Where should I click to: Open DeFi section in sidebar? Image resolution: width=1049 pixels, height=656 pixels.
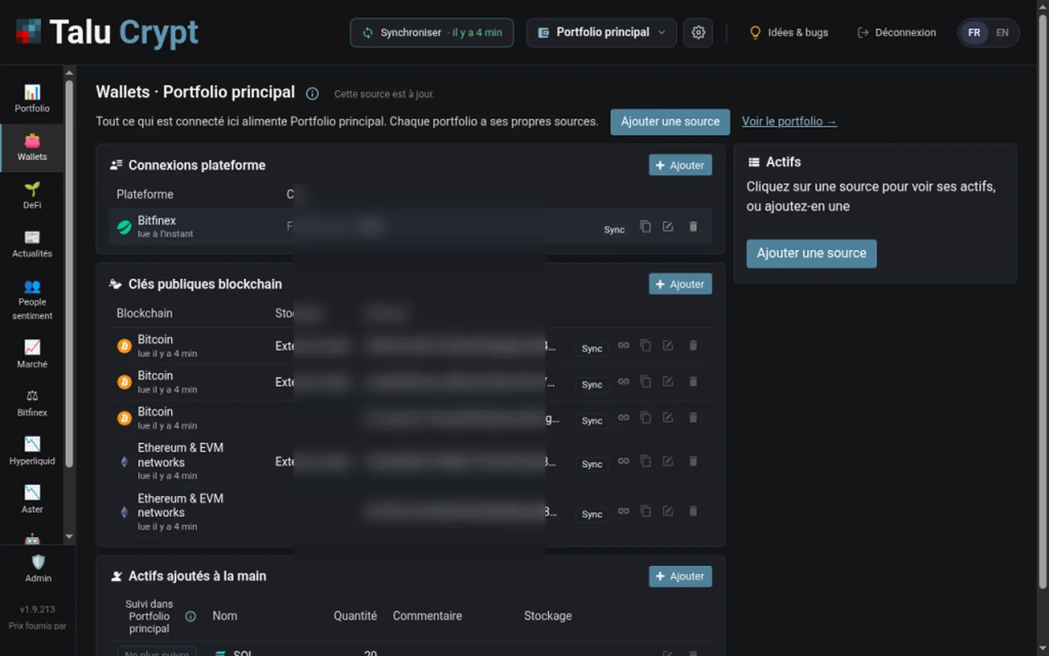click(32, 196)
